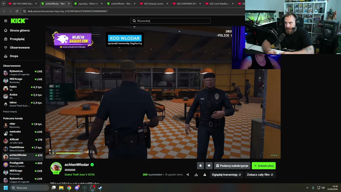Report the clip using the warning triangle
Screen dimensions: 341x192
[205, 175]
